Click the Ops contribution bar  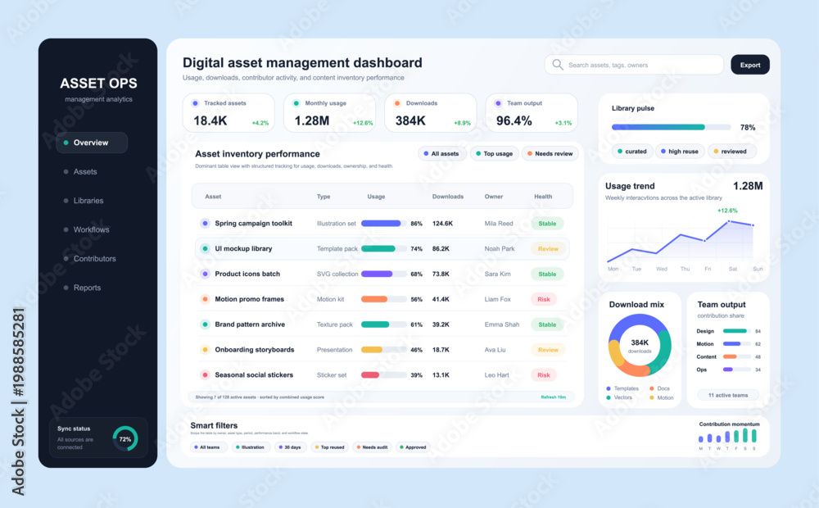[x=736, y=370]
